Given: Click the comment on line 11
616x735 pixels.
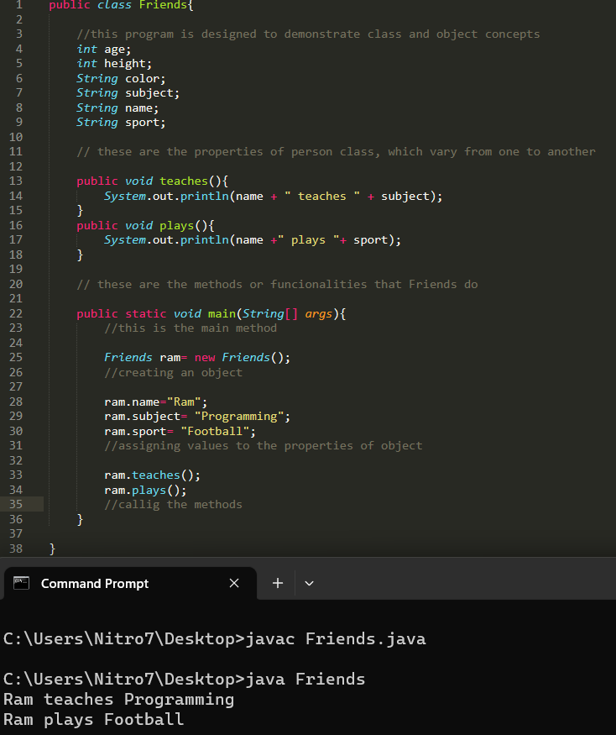Looking at the screenshot, I should [336, 152].
